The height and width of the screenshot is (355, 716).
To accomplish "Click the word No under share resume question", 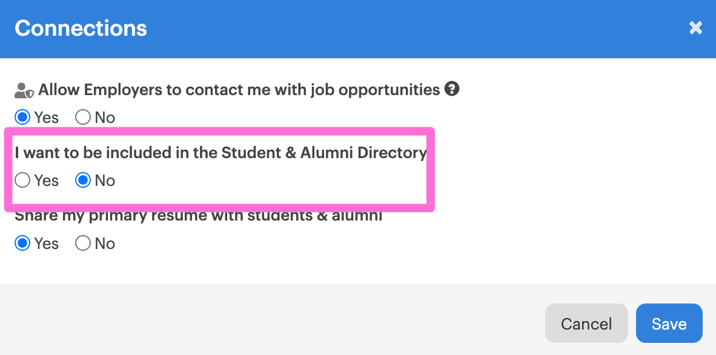I will [x=105, y=244].
